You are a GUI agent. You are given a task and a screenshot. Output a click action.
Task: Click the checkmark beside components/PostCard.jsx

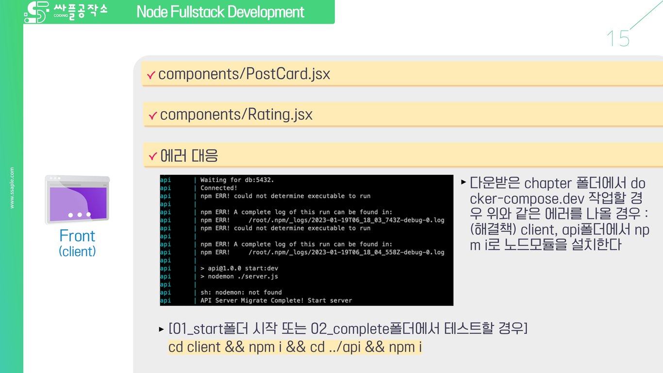coord(151,75)
